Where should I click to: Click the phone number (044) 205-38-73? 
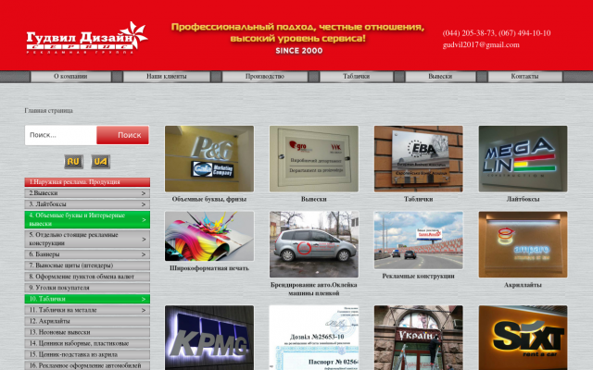[469, 33]
